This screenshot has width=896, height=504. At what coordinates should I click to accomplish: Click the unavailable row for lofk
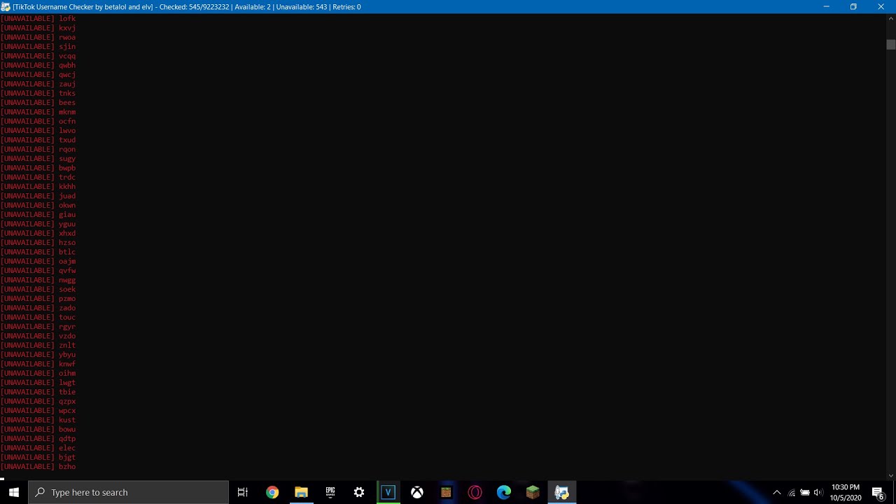click(38, 19)
